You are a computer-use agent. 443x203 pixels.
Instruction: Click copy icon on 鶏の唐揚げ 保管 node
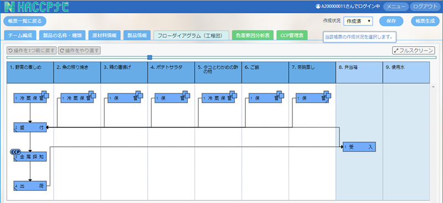(140, 94)
